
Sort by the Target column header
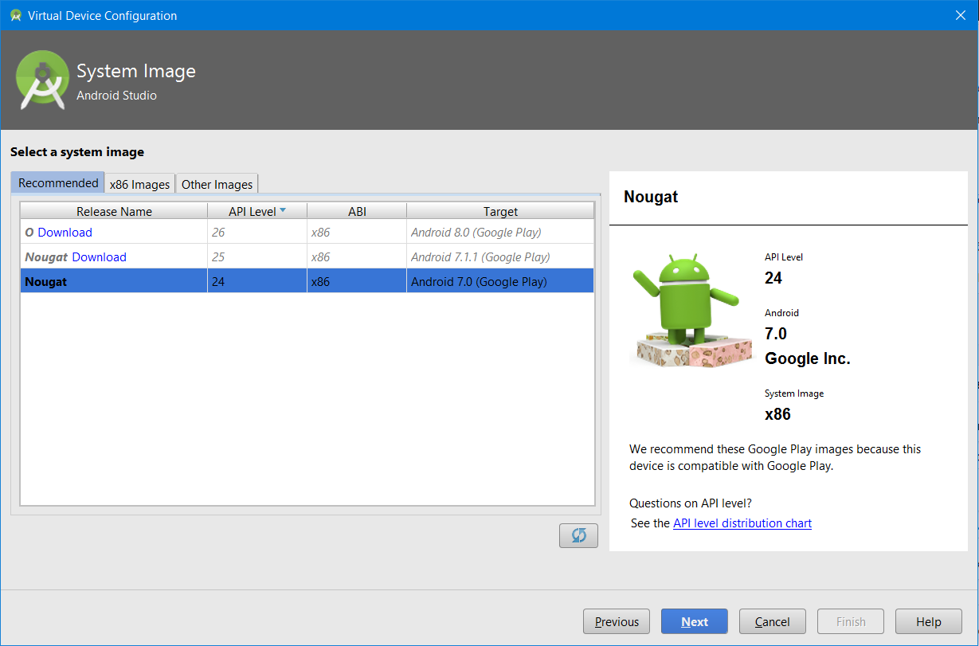click(x=500, y=211)
